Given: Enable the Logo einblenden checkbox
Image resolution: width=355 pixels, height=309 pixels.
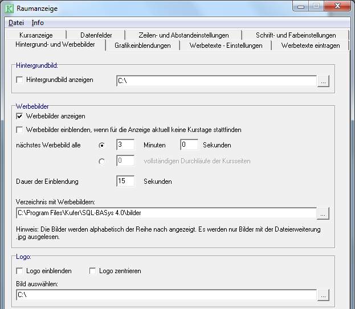Looking at the screenshot, I should pos(19,271).
